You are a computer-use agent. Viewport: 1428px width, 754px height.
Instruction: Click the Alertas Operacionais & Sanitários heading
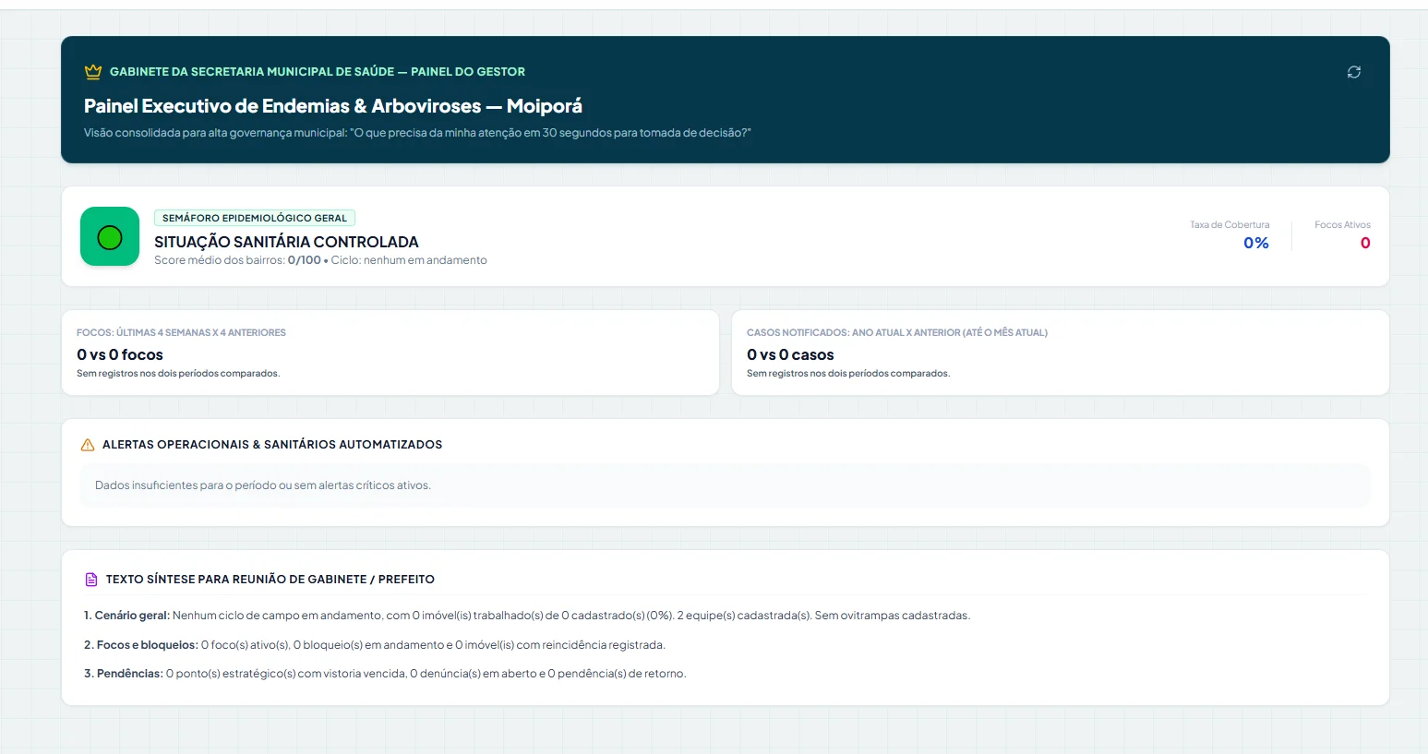pyautogui.click(x=272, y=445)
